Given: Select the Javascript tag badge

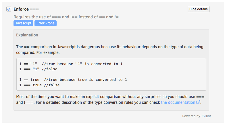Looking at the screenshot, I should (23, 23).
